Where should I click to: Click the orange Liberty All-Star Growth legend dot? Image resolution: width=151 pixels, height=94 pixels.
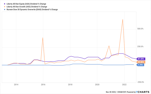pyautogui.click(x=5, y=7)
